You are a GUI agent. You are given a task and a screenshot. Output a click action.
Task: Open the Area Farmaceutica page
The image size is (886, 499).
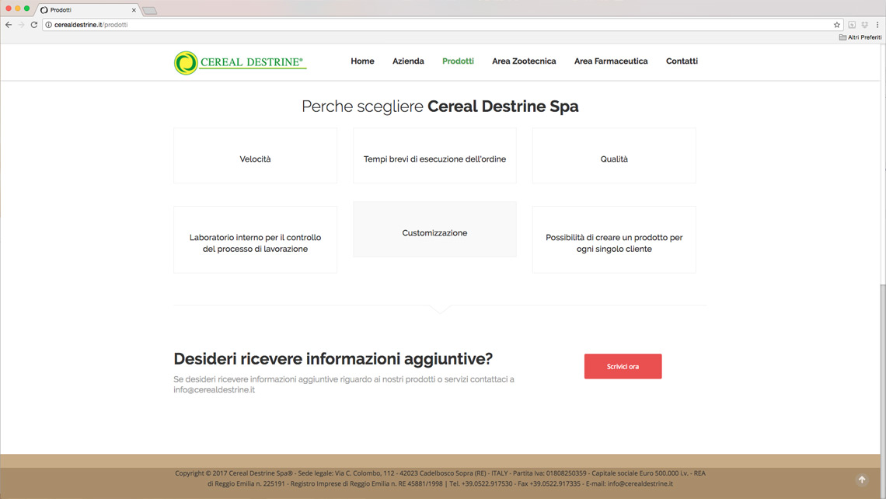click(x=611, y=61)
